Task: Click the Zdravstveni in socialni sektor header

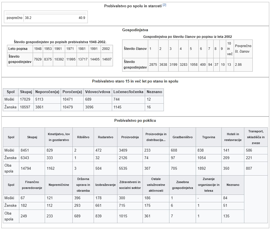Action: click(x=130, y=185)
